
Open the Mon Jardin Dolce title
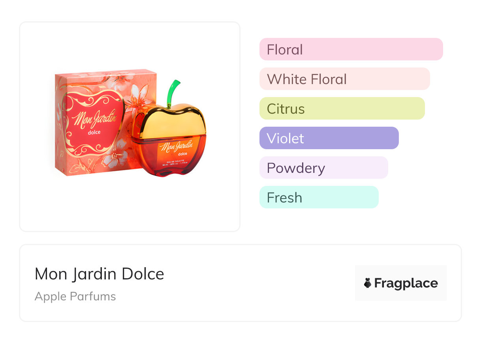point(99,274)
